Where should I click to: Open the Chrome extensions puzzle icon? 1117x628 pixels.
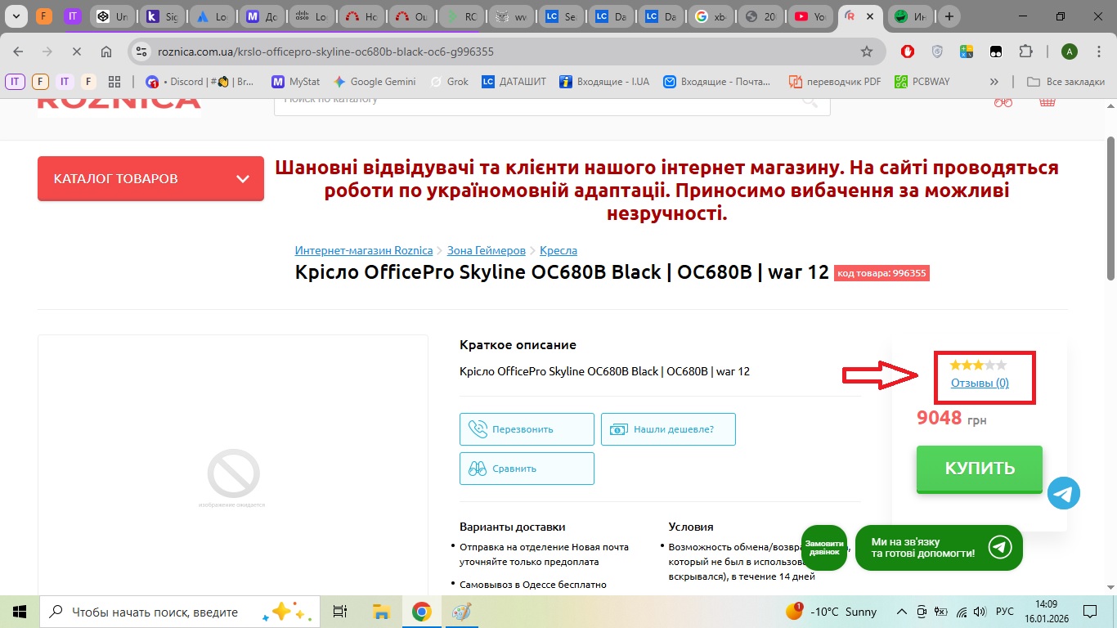[1025, 52]
